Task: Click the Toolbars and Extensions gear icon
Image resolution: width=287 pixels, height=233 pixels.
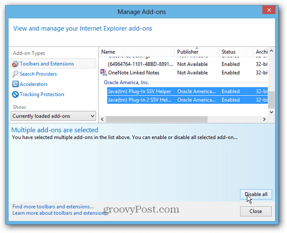Action: [15, 64]
